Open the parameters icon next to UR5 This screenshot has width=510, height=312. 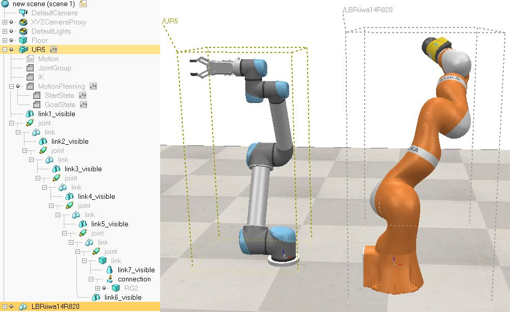54,49
